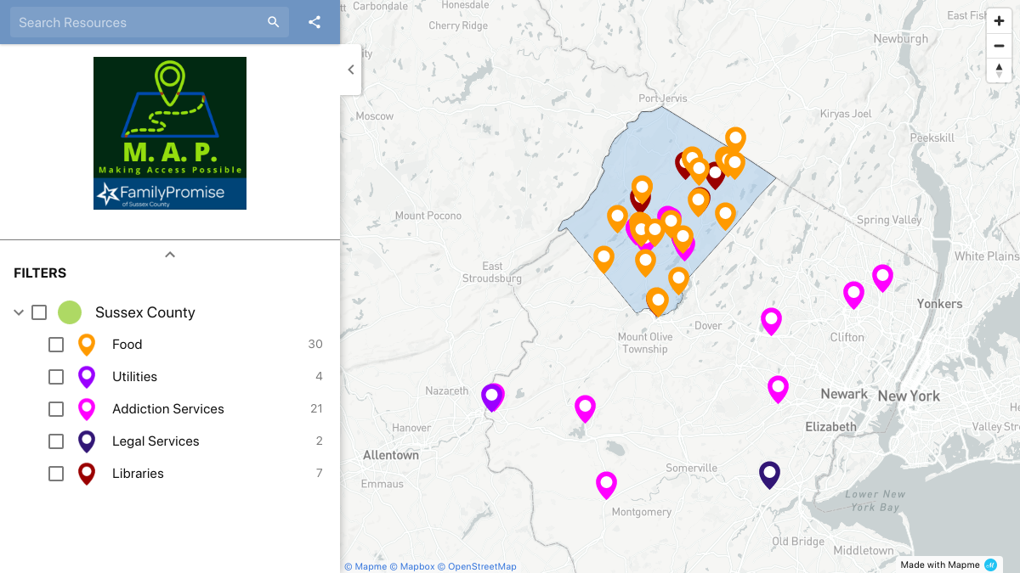Select the magenta pin west of Newark

click(x=778, y=388)
